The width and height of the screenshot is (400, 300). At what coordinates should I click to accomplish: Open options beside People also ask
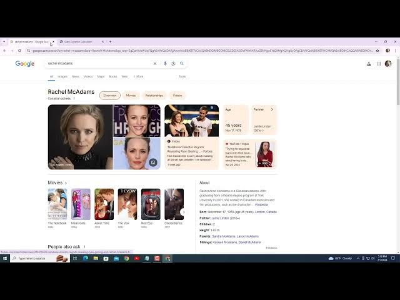85,247
